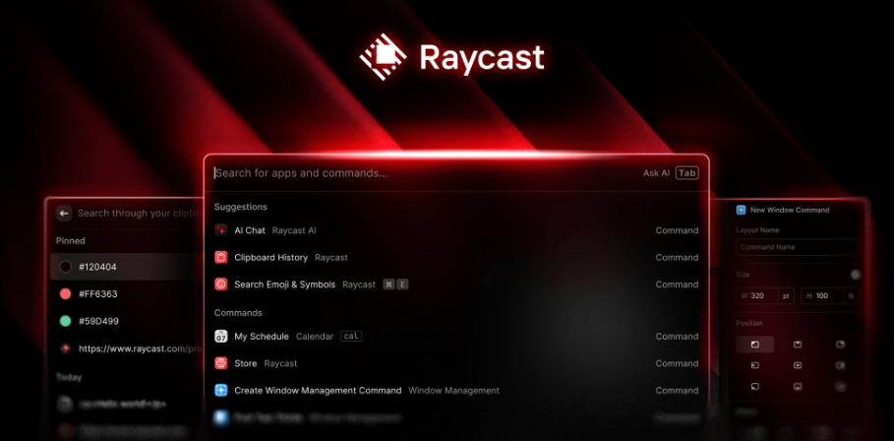Select the bottom-left window position icon
The width and height of the screenshot is (894, 441).
pyautogui.click(x=755, y=386)
